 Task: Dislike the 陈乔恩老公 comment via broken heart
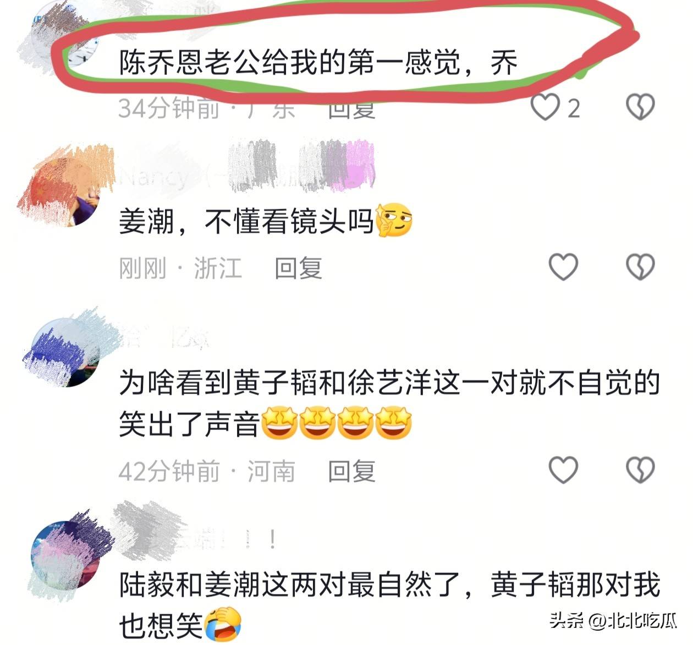click(640, 107)
